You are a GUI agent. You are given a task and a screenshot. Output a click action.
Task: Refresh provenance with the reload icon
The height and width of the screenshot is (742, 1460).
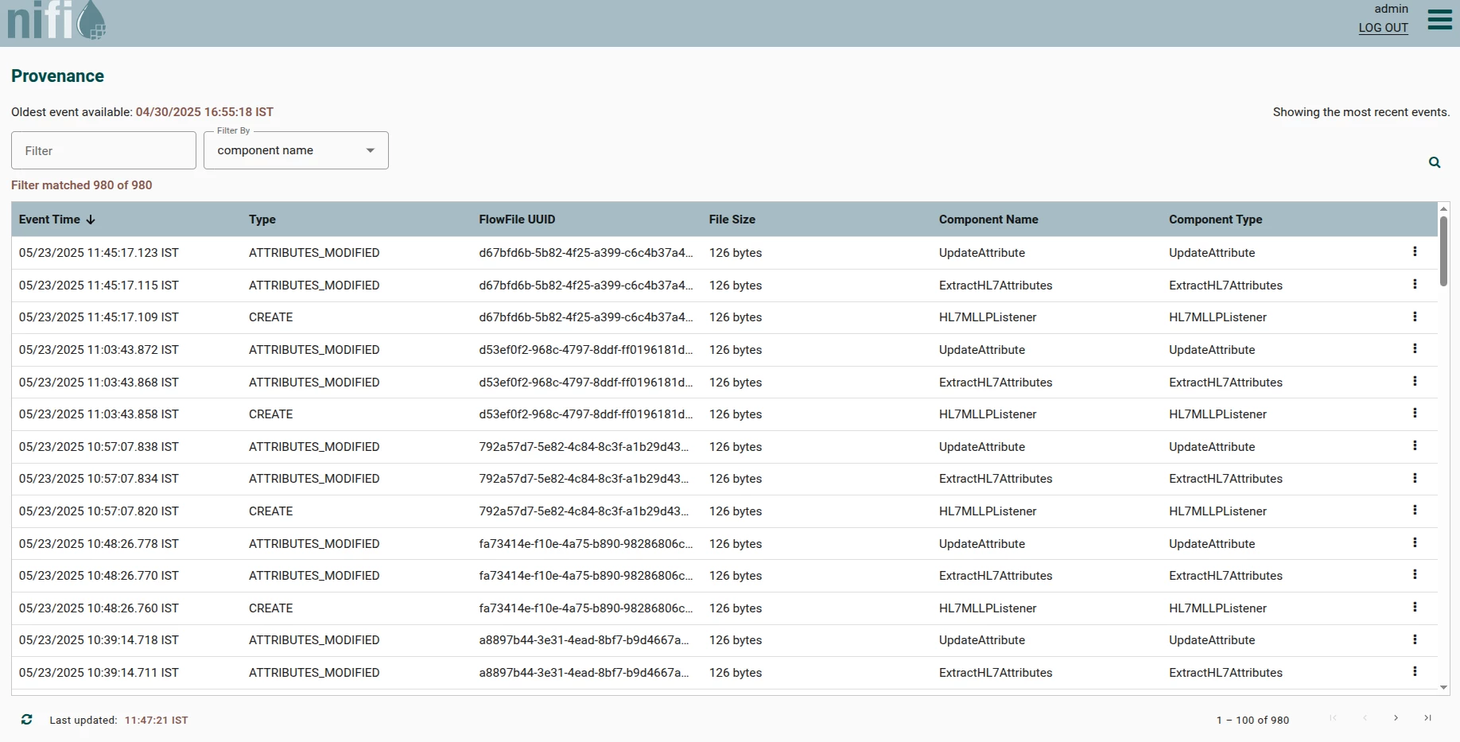click(x=27, y=719)
